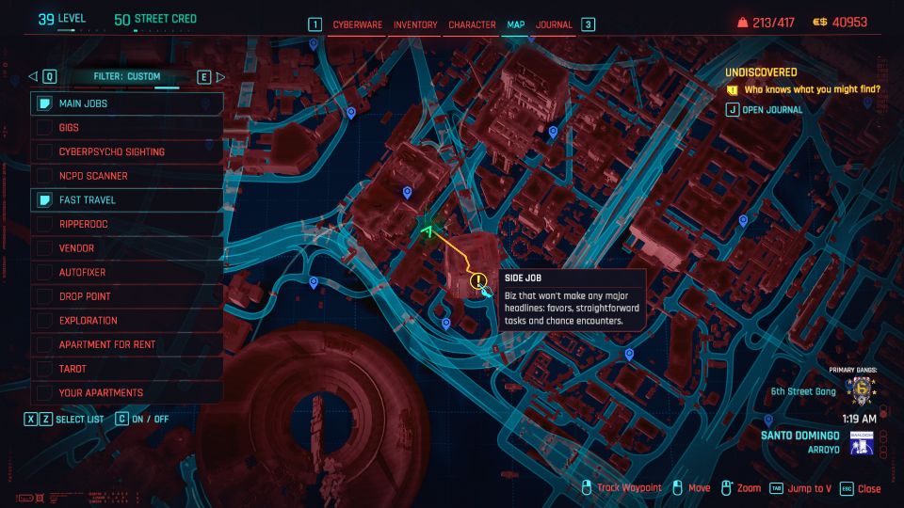The height and width of the screenshot is (508, 904).
Task: Open the Cyberware tab
Action: click(358, 24)
